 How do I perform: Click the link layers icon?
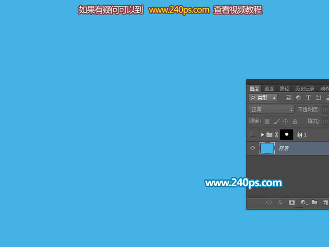(x=269, y=202)
